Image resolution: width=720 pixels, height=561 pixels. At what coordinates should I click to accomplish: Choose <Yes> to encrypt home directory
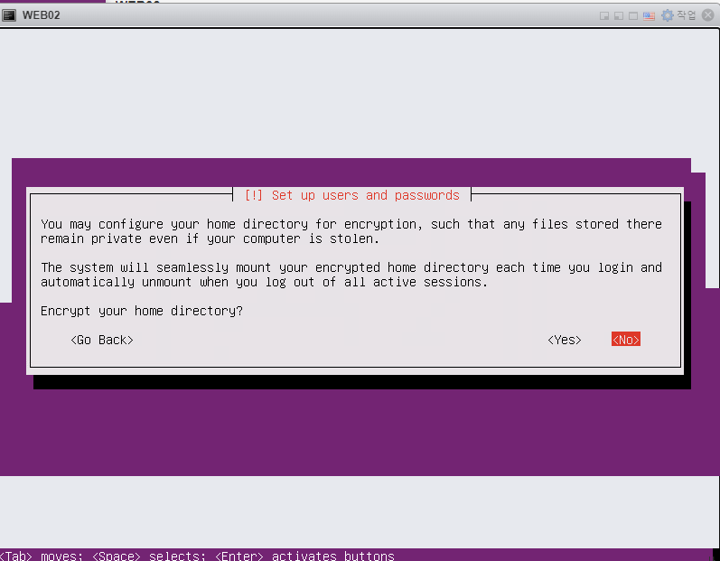point(565,340)
